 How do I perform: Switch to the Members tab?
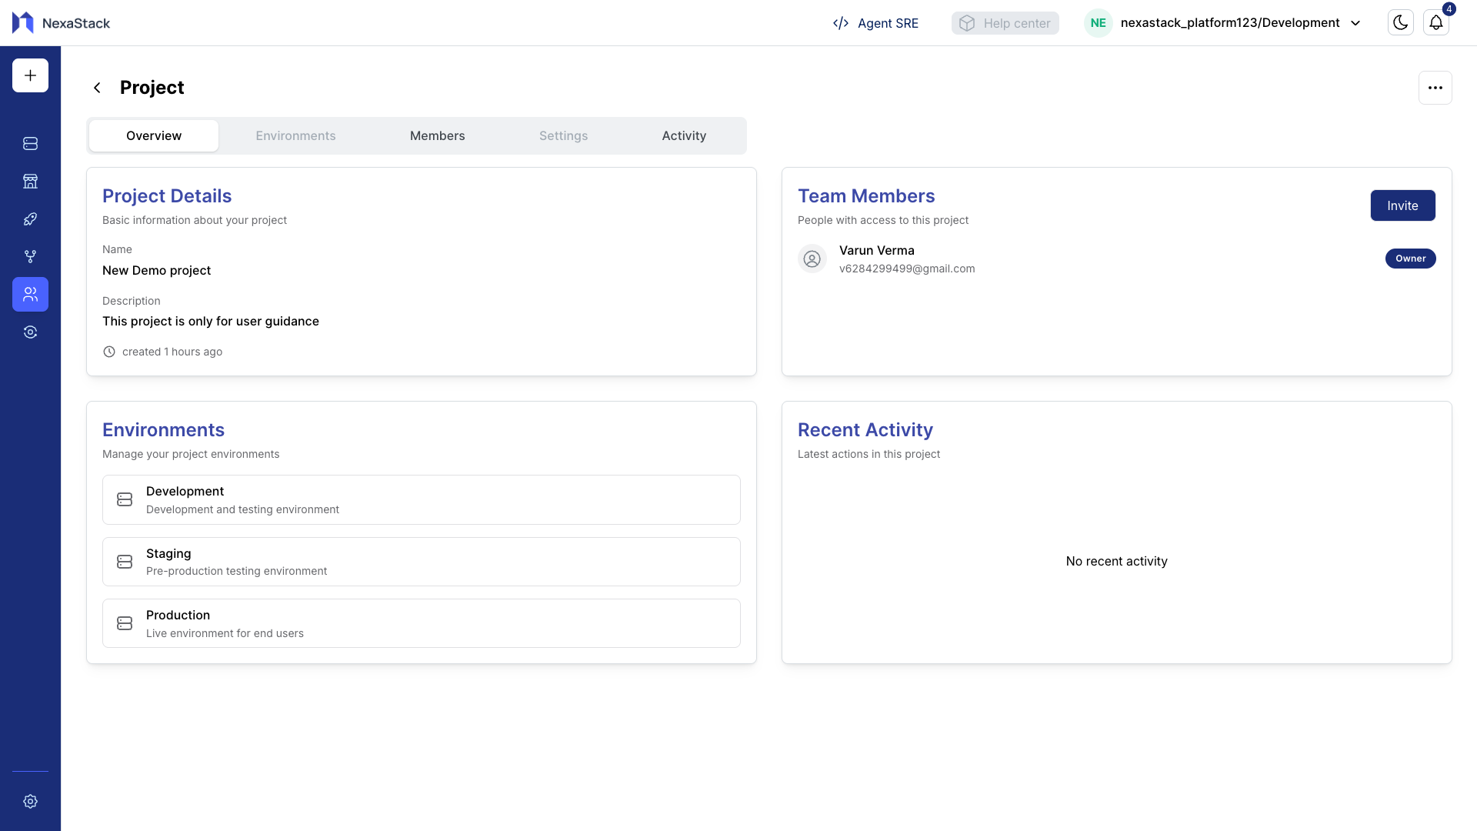[x=437, y=135]
